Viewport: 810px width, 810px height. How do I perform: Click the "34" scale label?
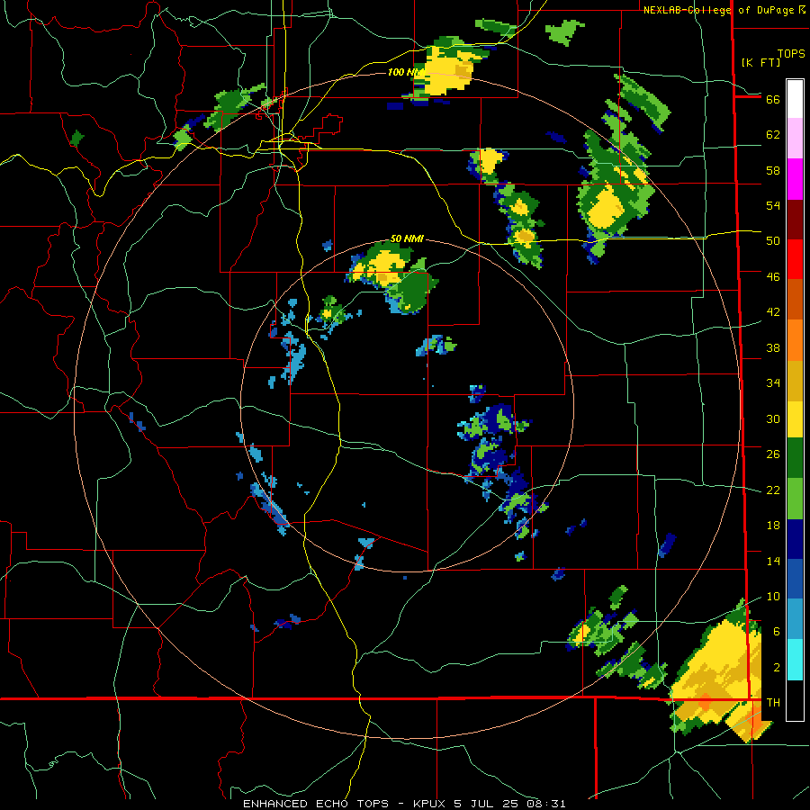point(773,383)
